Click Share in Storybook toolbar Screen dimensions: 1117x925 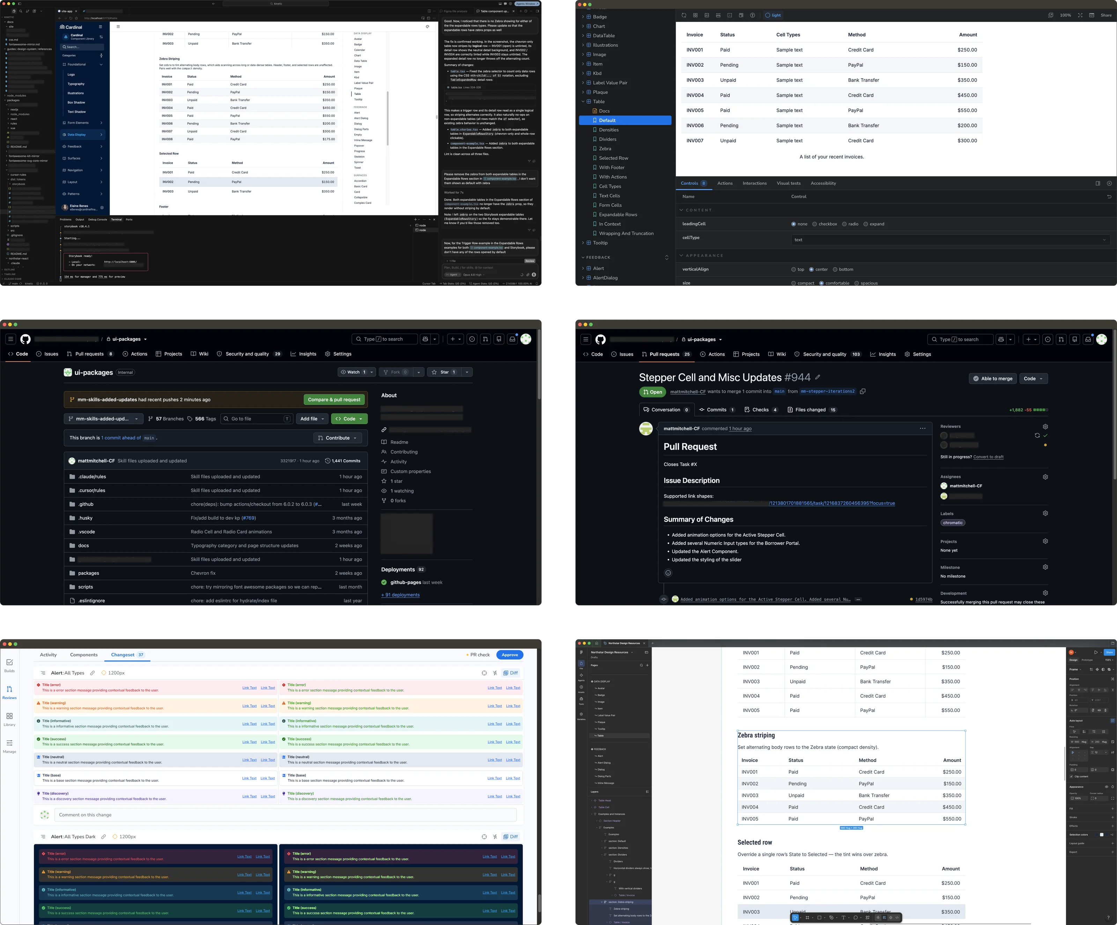tap(1106, 15)
